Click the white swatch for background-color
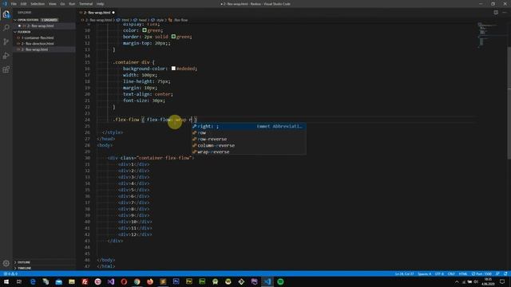 pyautogui.click(x=173, y=69)
